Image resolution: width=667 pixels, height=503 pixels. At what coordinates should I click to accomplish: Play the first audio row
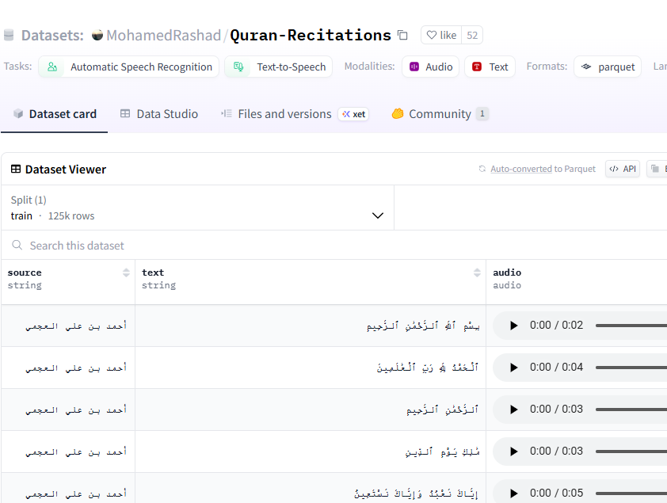pyautogui.click(x=513, y=326)
